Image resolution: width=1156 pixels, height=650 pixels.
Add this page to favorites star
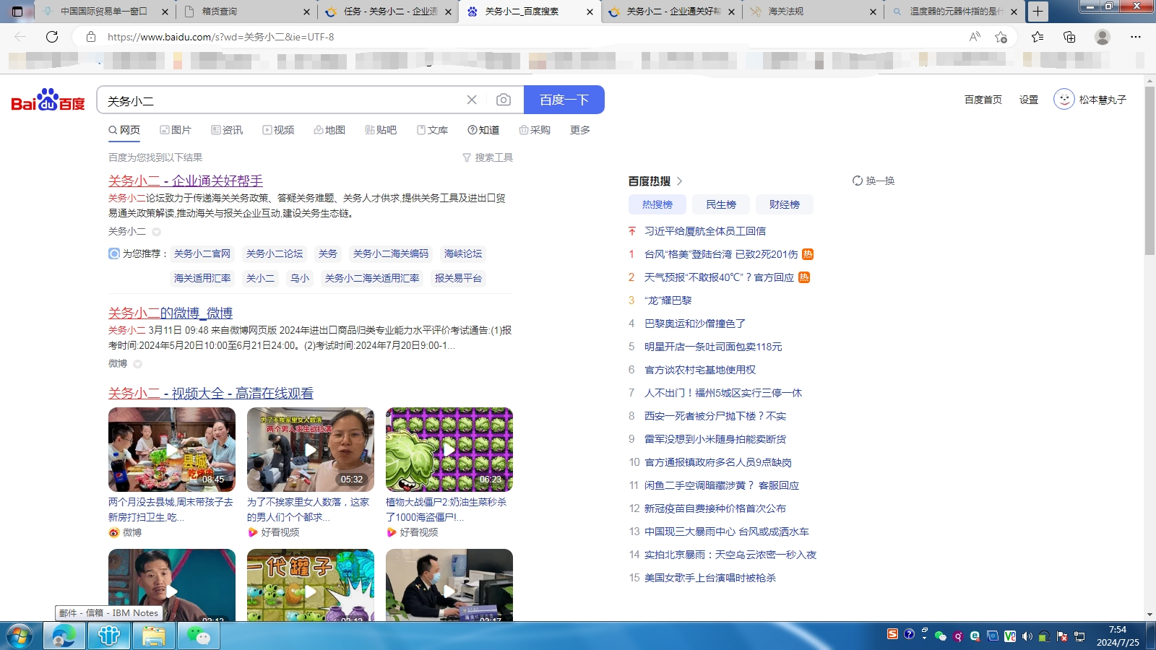coord(1001,37)
